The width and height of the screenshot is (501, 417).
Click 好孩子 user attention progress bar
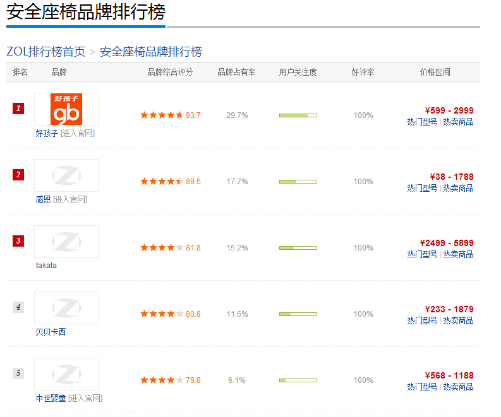tap(298, 115)
